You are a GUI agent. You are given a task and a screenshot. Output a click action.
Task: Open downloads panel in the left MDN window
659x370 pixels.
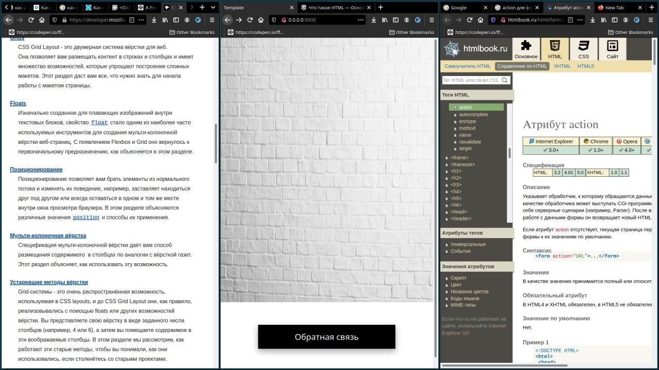click(154, 20)
